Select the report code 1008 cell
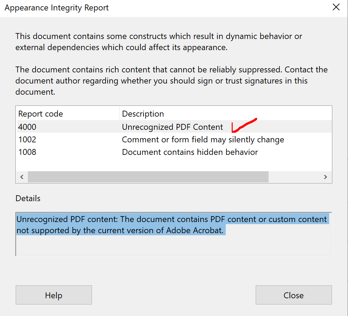The width and height of the screenshot is (348, 316). (27, 152)
